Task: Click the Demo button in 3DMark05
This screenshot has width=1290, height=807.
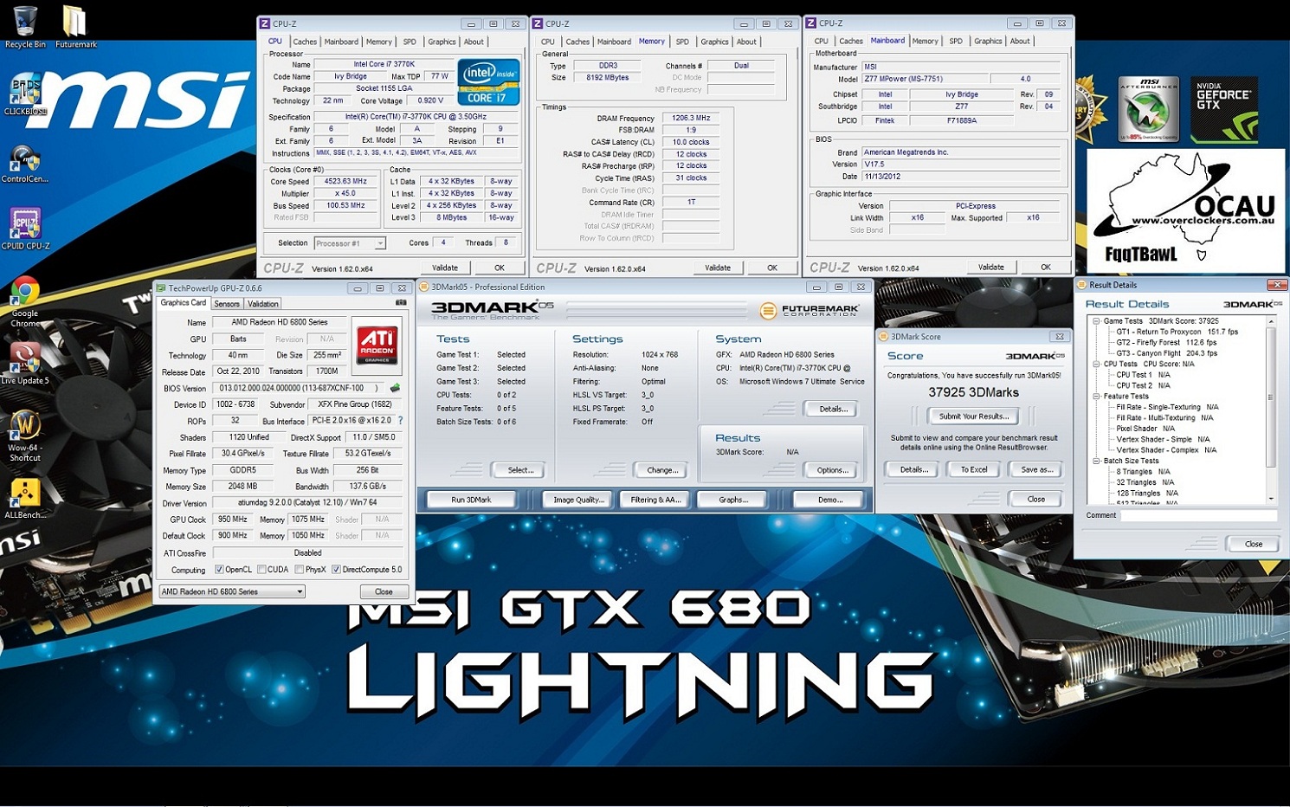Action: 829,500
